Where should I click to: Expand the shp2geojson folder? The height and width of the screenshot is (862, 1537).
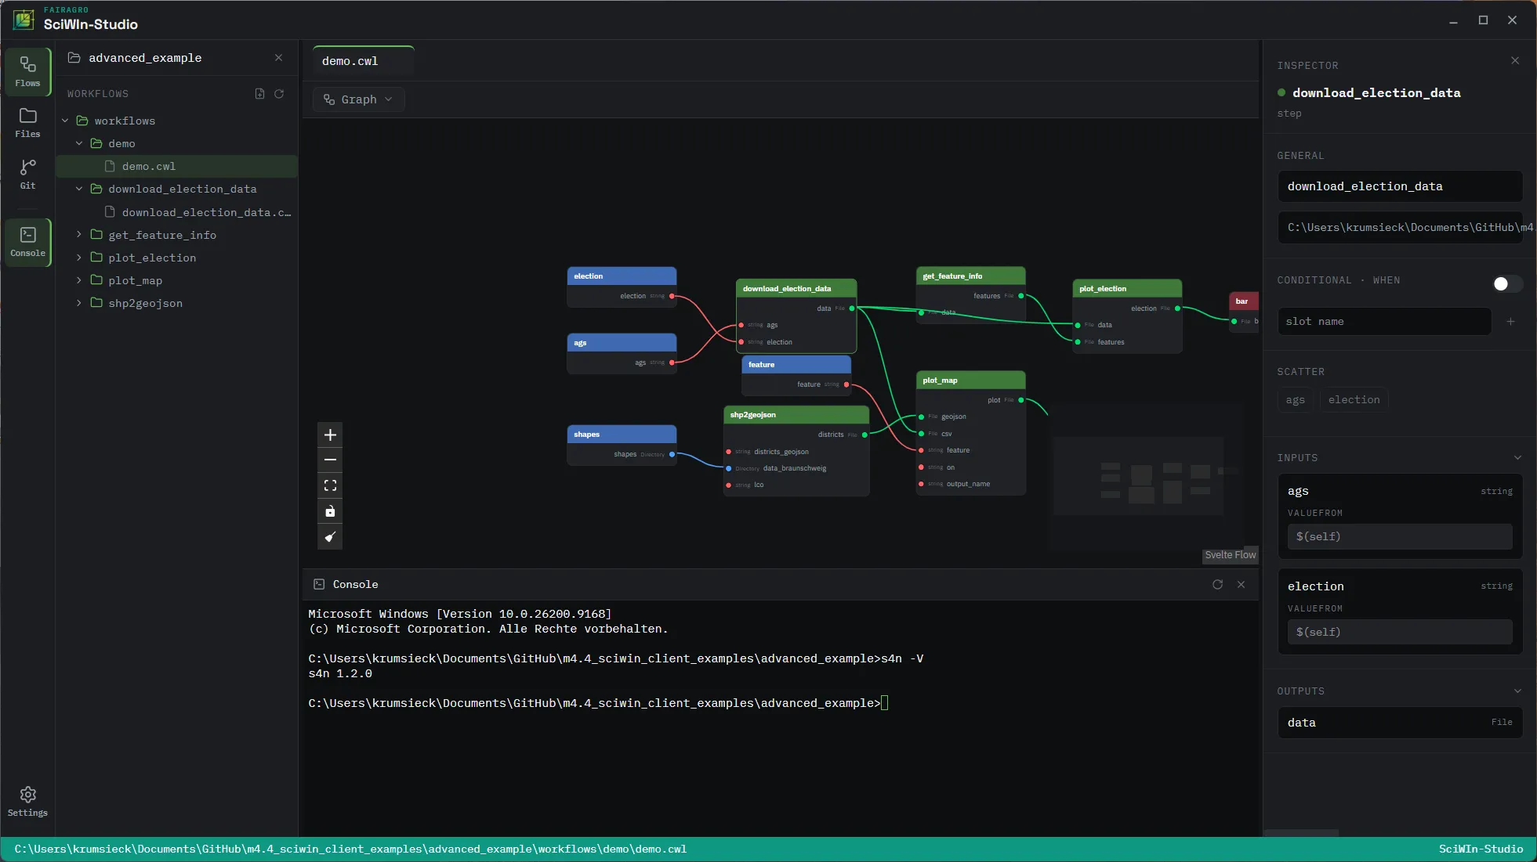(79, 303)
